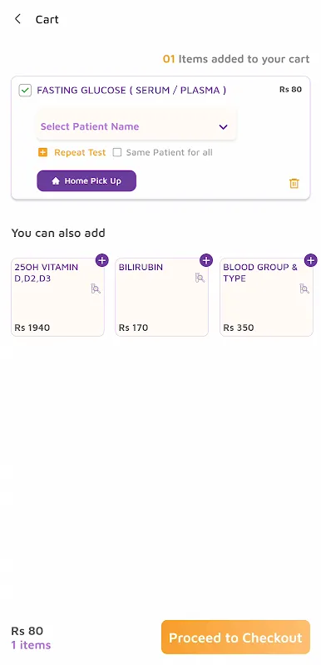The width and height of the screenshot is (321, 665).
Task: Uncheck the Fasting Glucose test checkbox
Action: (x=26, y=91)
